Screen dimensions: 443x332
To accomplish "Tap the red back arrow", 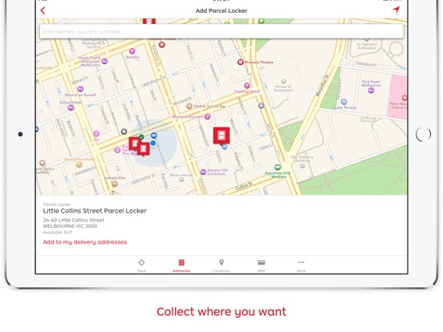I will [43, 10].
